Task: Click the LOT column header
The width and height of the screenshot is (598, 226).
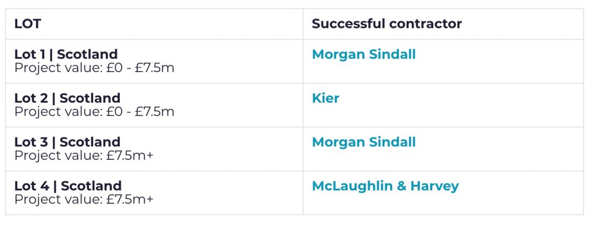Action: [28, 24]
